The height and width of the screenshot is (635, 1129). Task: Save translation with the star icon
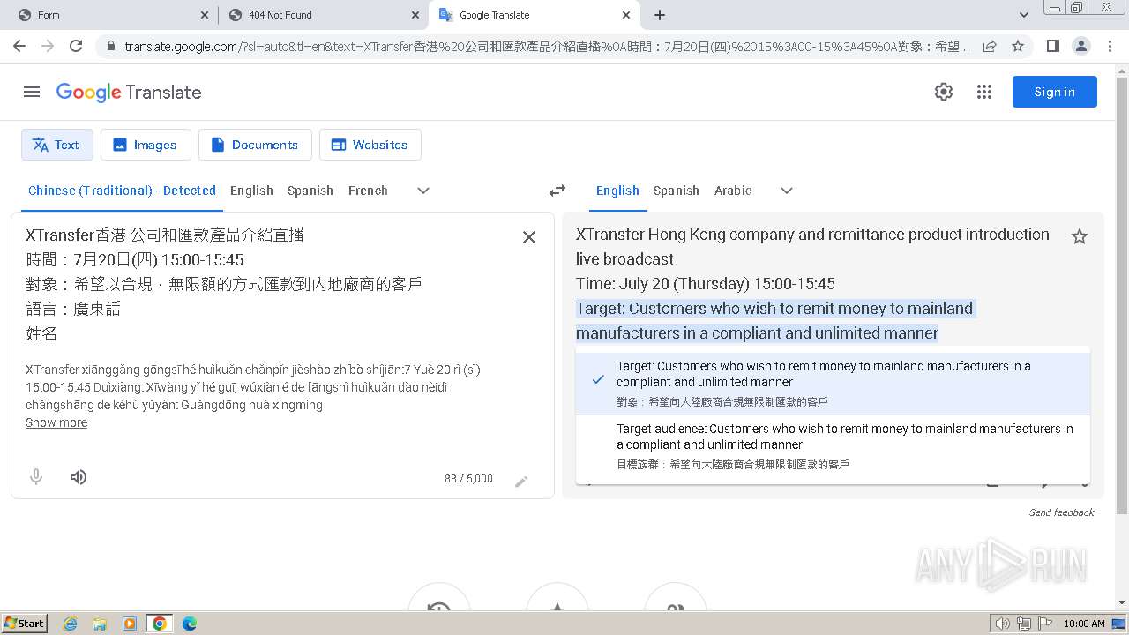[1079, 236]
